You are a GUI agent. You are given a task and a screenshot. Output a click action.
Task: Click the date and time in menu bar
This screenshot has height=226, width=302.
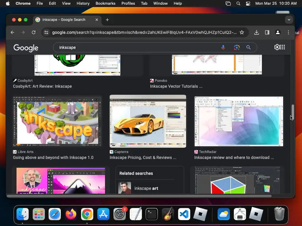coord(276,4)
